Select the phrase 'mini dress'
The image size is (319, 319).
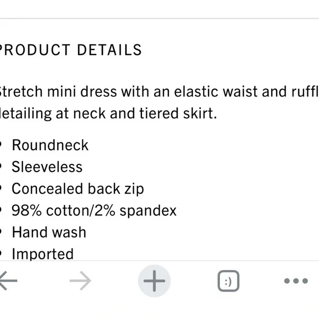(x=82, y=91)
